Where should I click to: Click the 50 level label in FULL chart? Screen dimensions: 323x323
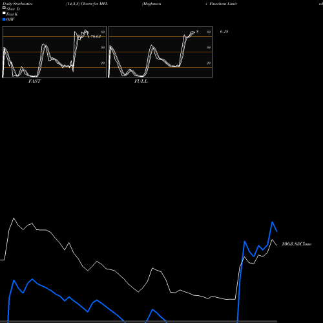click(209, 47)
